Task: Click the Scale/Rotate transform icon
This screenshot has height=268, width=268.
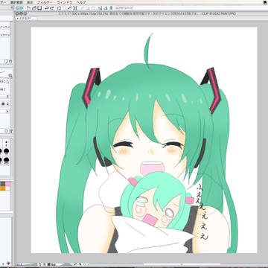Action: click(75, 8)
